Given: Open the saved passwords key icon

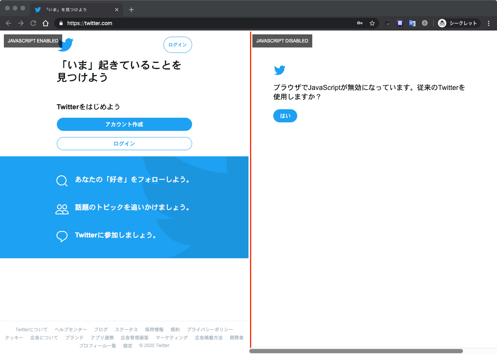Looking at the screenshot, I should (360, 23).
